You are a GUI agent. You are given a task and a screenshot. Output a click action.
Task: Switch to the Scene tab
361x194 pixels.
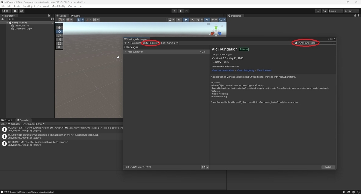coord(61,16)
